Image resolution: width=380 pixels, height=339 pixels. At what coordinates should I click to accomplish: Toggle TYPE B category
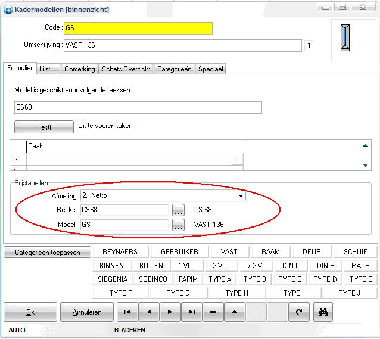(255, 279)
